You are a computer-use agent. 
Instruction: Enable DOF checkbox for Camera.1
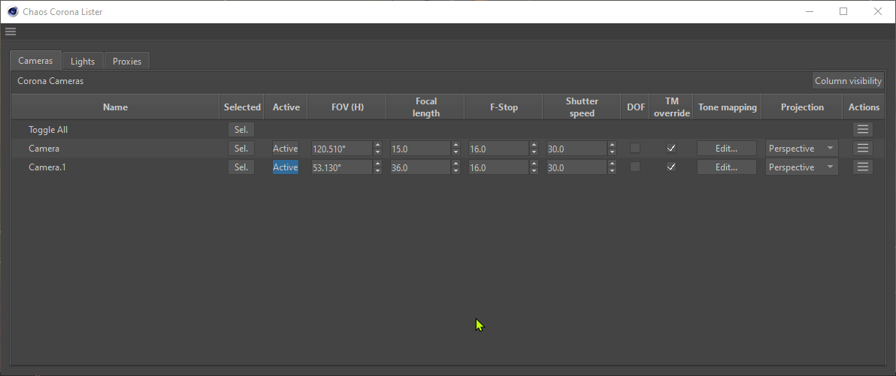coord(635,167)
